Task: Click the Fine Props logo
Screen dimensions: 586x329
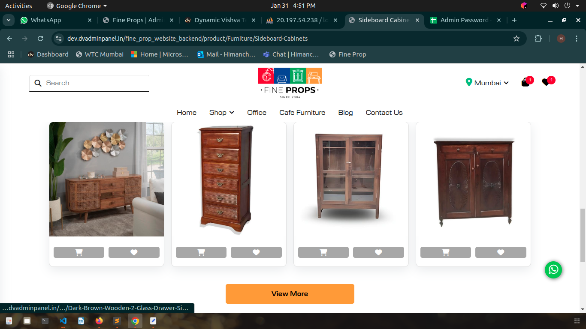Action: click(290, 83)
